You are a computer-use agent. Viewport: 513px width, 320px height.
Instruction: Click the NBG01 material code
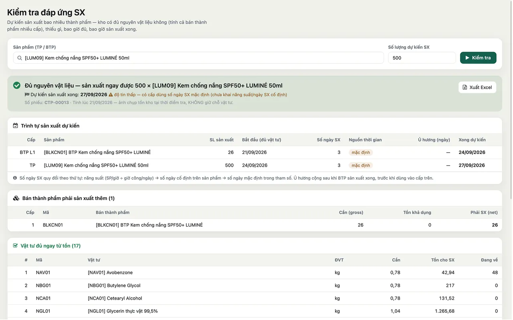point(43,286)
